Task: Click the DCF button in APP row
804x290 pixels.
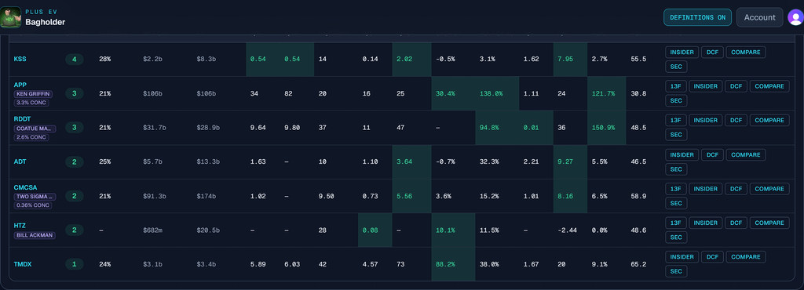Action: tap(736, 86)
